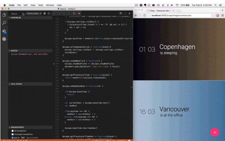Close the Timey browser tab
The image size is (225, 141).
174,11
